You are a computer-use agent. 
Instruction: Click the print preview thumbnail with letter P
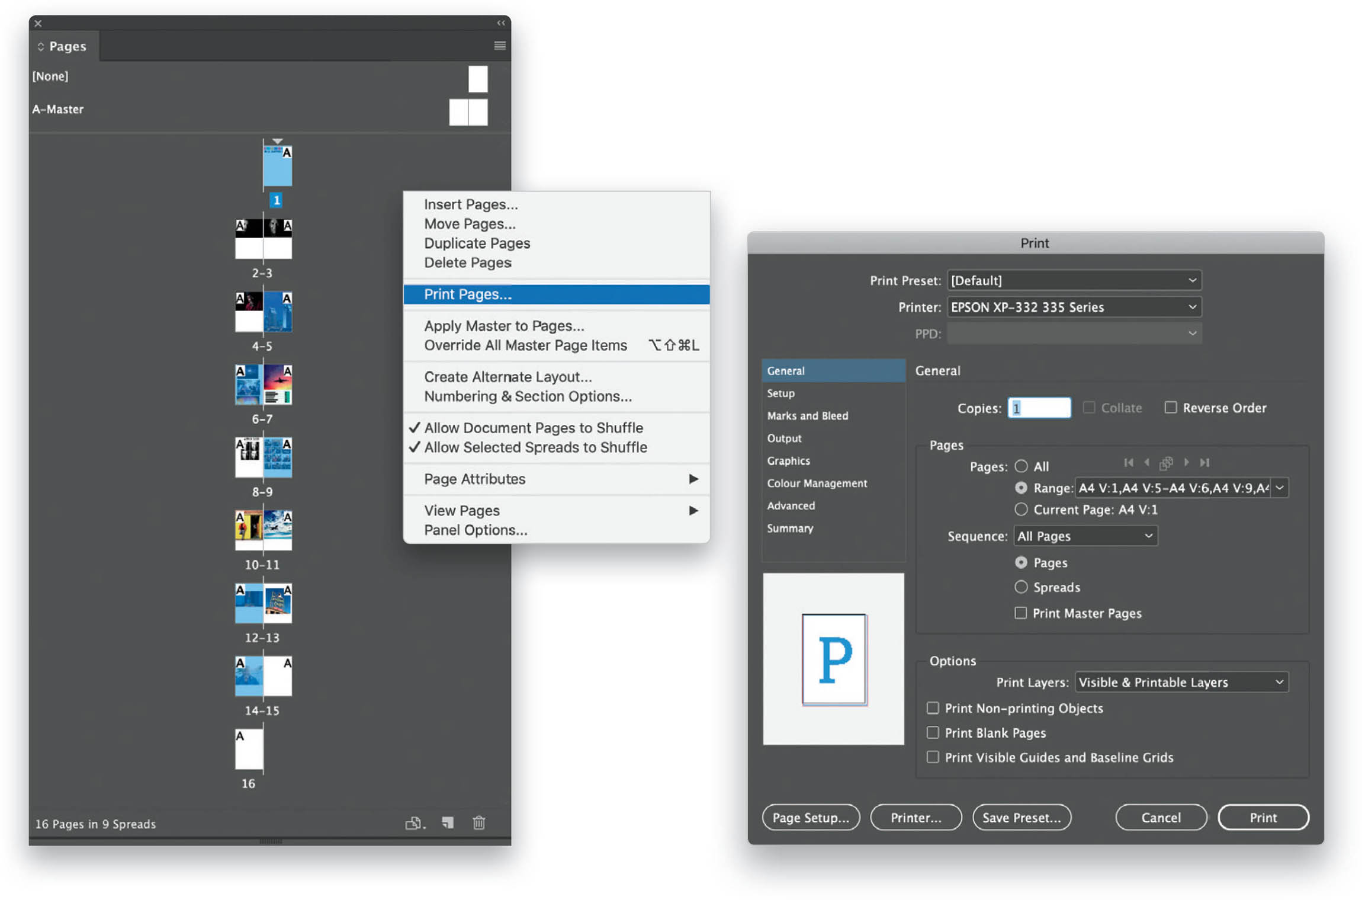pos(834,659)
